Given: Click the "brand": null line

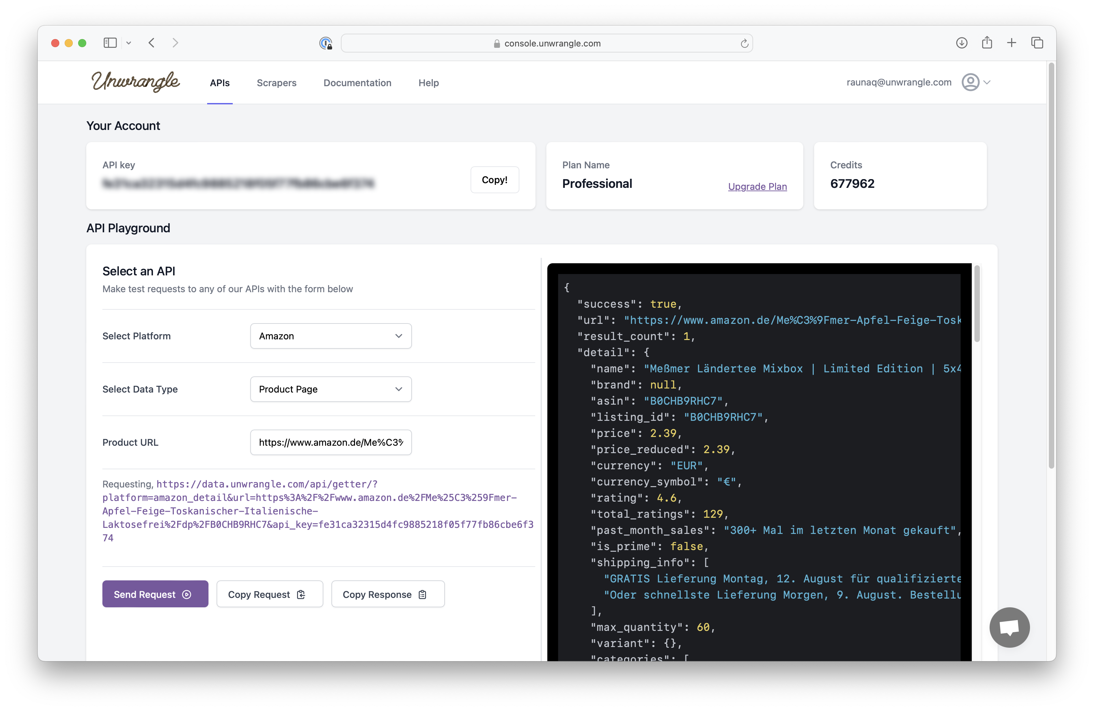Looking at the screenshot, I should (636, 384).
